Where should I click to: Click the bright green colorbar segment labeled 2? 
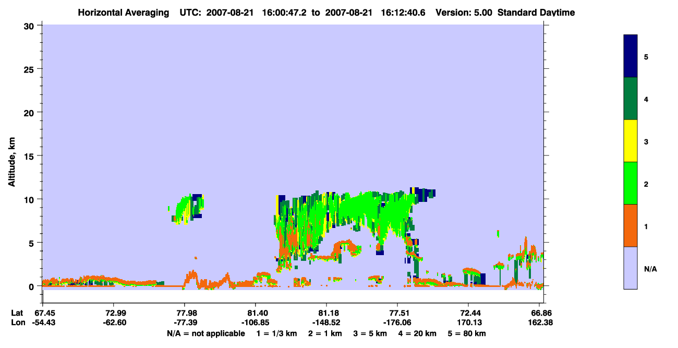tap(631, 183)
